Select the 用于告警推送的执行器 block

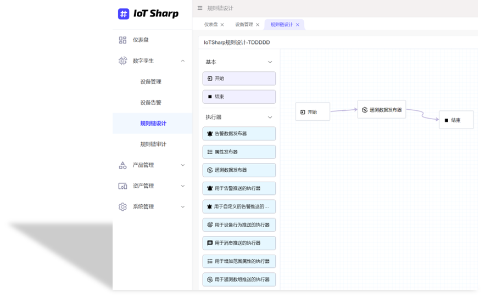pyautogui.click(x=239, y=188)
